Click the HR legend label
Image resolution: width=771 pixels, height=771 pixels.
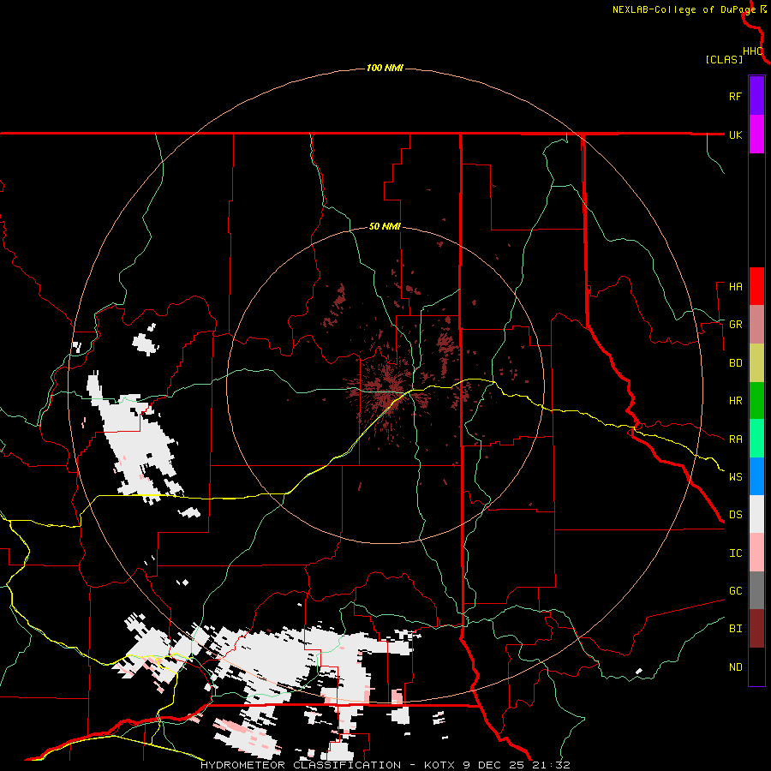(x=735, y=401)
